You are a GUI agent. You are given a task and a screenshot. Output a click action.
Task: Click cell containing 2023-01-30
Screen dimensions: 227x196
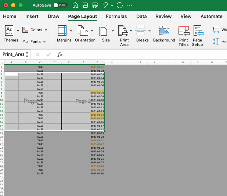[97, 174]
